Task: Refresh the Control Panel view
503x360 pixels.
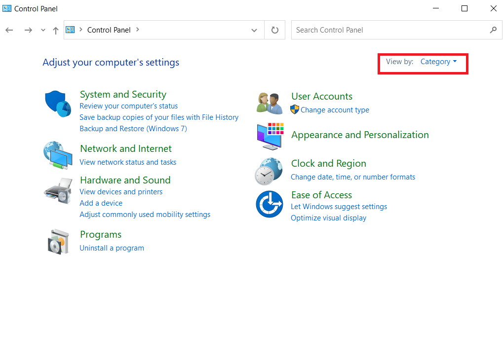Action: [275, 30]
